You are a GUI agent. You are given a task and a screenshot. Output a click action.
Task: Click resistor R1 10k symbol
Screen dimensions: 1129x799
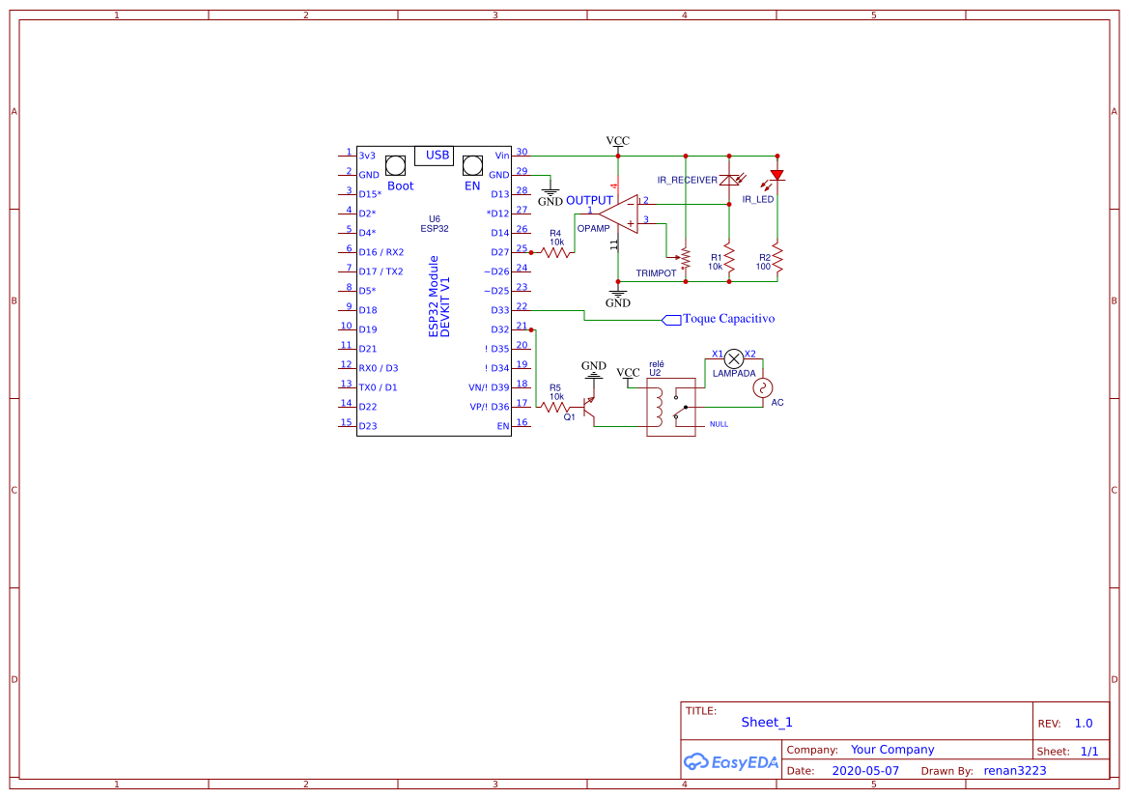[729, 258]
